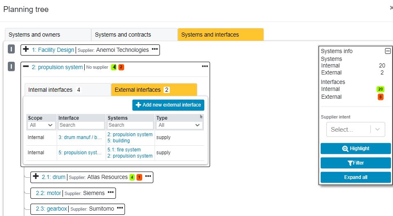Open the 2.3: gearbox link

pyautogui.click(x=51, y=209)
